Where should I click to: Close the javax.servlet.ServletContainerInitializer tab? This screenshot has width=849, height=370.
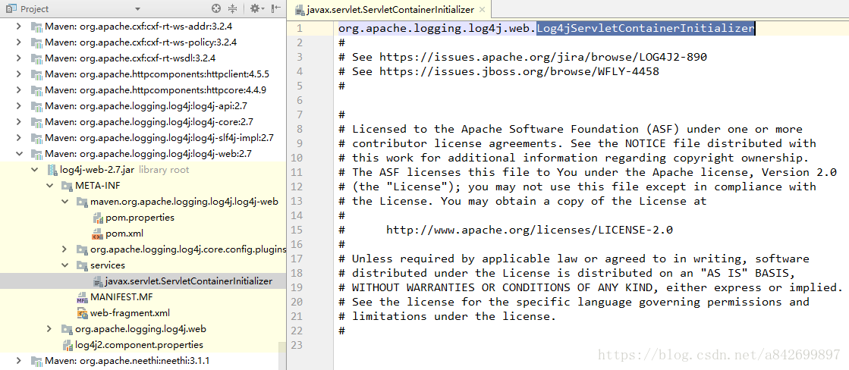pyautogui.click(x=482, y=10)
